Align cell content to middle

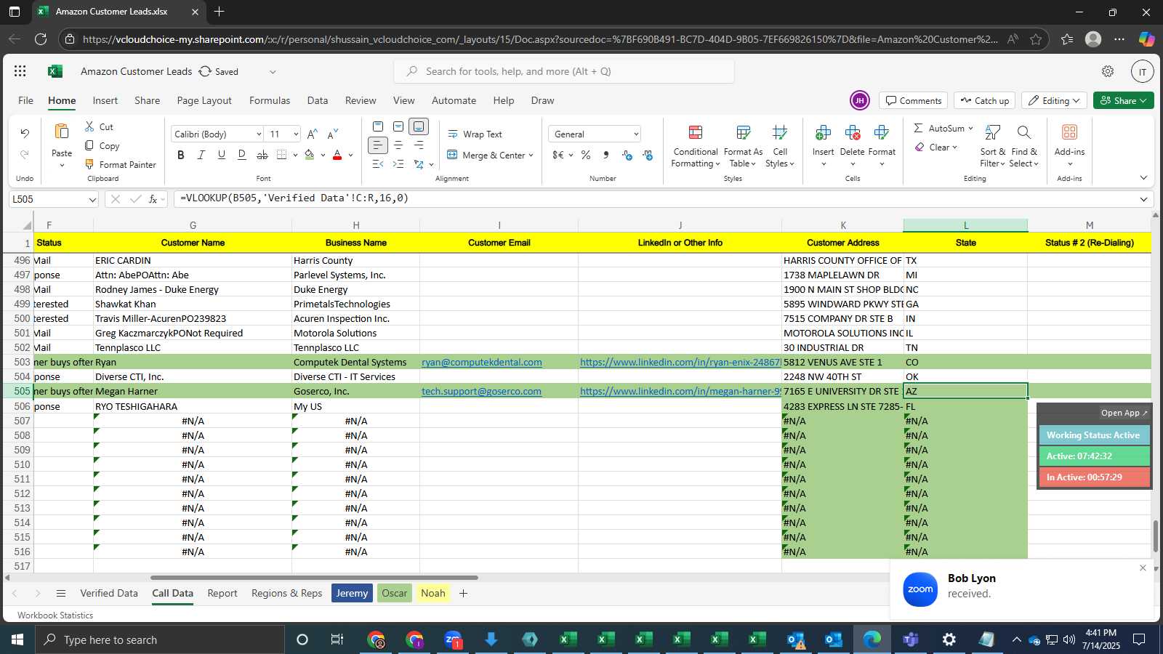(398, 126)
